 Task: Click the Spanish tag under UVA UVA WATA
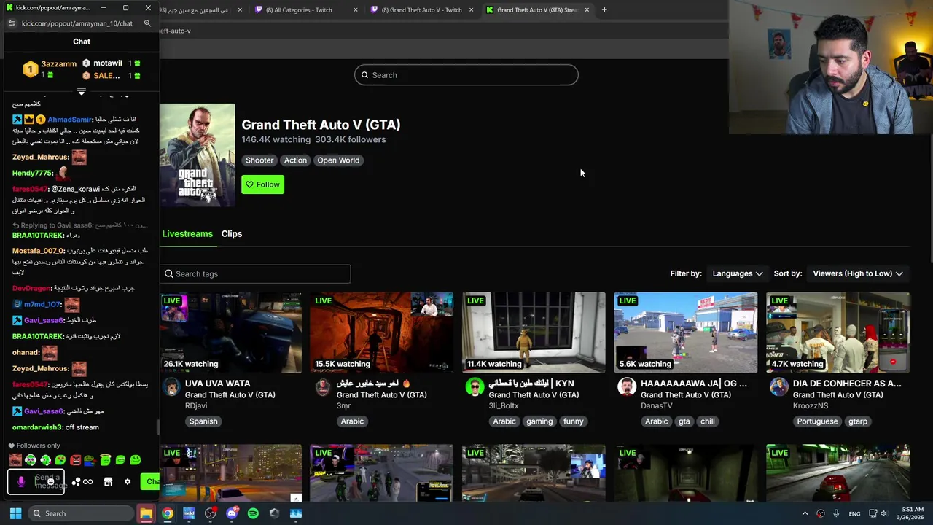click(203, 421)
